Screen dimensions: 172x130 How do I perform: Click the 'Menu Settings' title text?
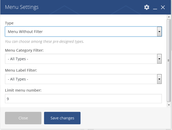click(x=22, y=7)
